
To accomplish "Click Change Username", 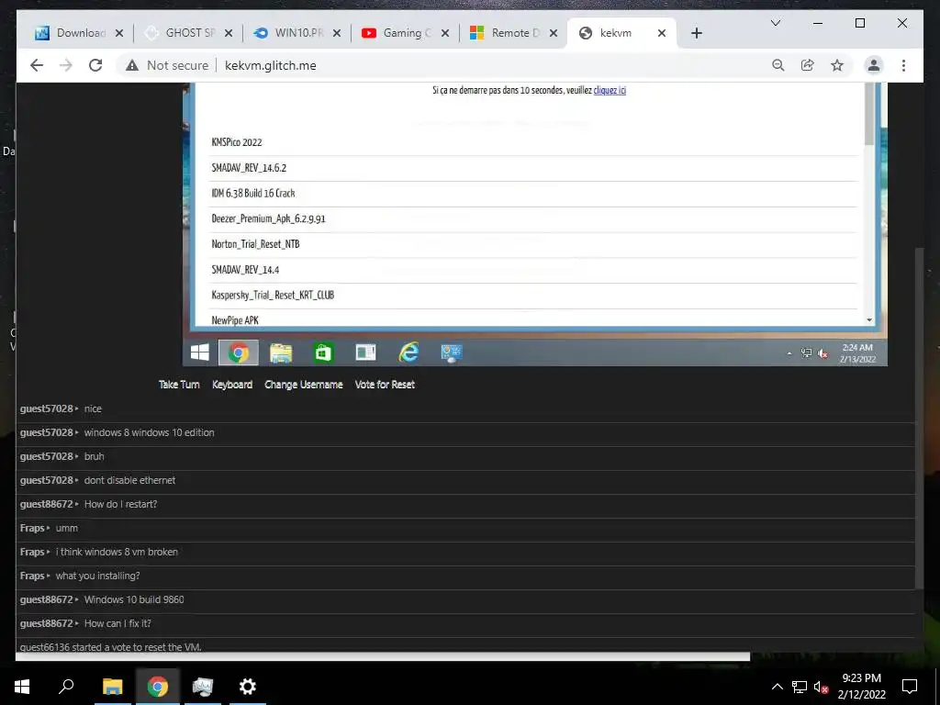I will click(x=303, y=385).
